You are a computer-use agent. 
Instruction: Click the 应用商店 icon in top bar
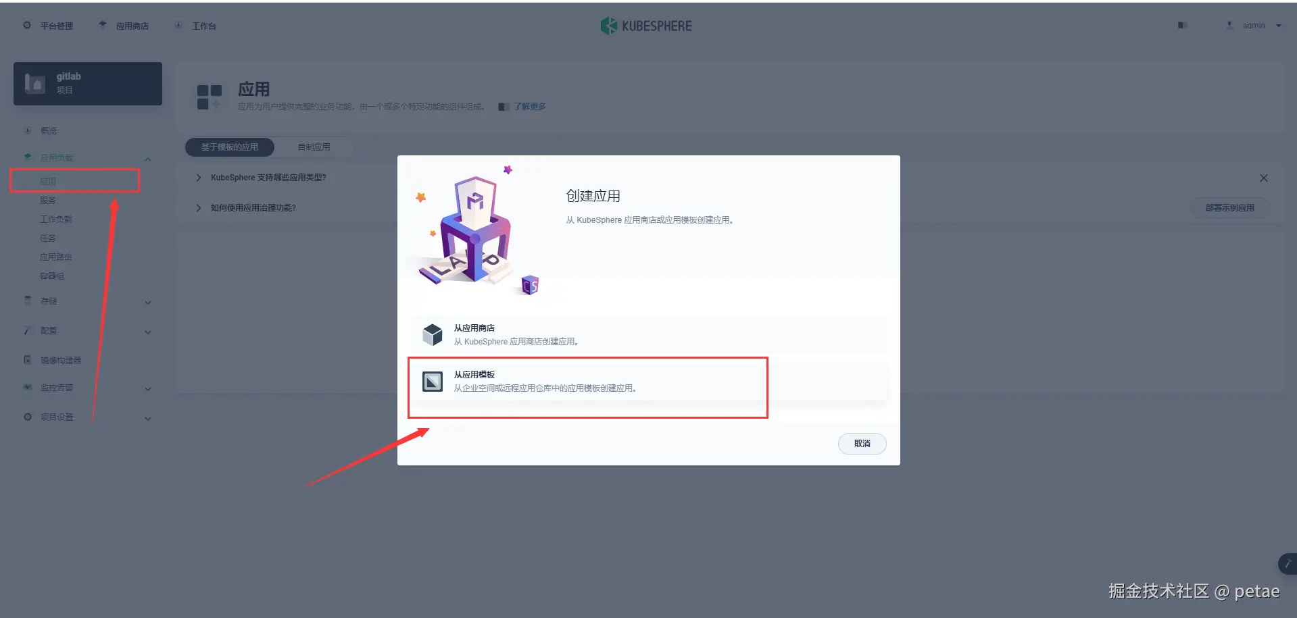[103, 25]
